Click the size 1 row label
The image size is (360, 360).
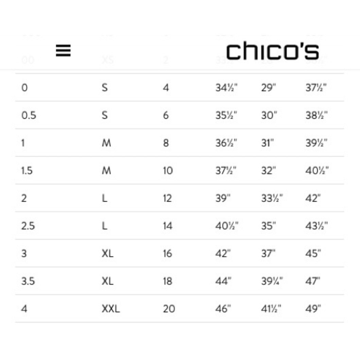23,143
